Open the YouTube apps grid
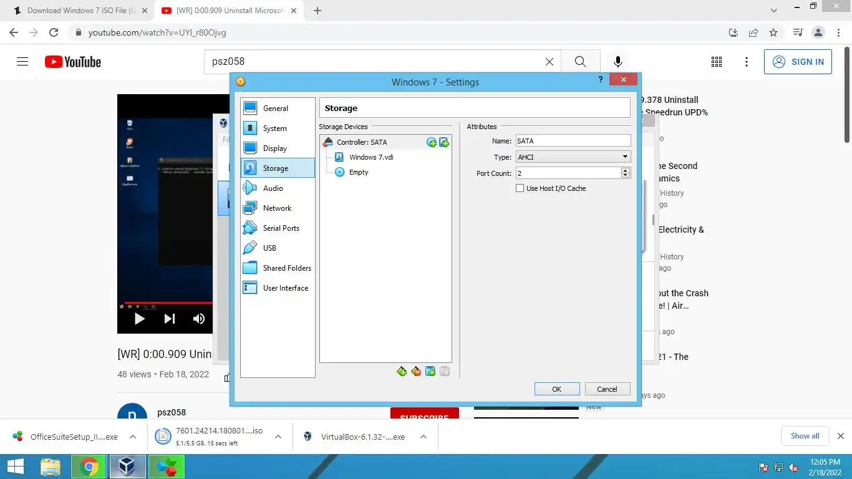This screenshot has height=479, width=852. pyautogui.click(x=717, y=62)
